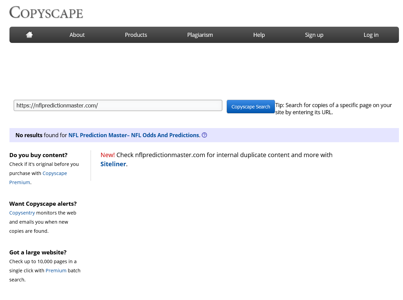Open the Plagiarism menu
This screenshot has width=403, height=300.
[x=200, y=35]
